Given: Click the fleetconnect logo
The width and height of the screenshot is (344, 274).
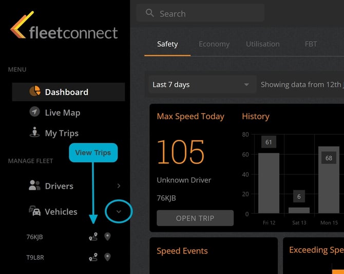Looking at the screenshot, I should 64,26.
